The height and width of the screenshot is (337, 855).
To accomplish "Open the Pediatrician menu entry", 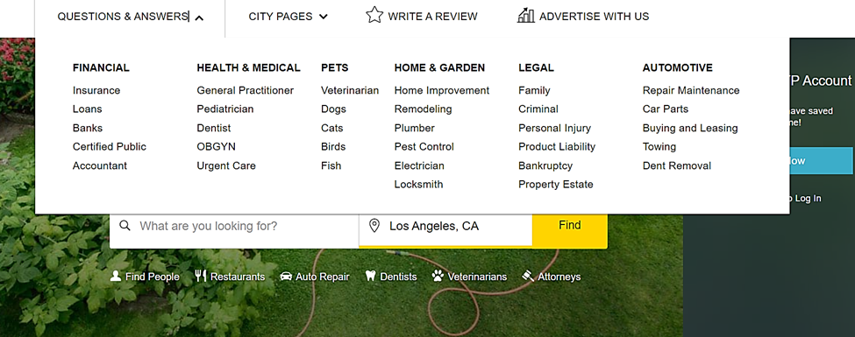I will point(225,109).
